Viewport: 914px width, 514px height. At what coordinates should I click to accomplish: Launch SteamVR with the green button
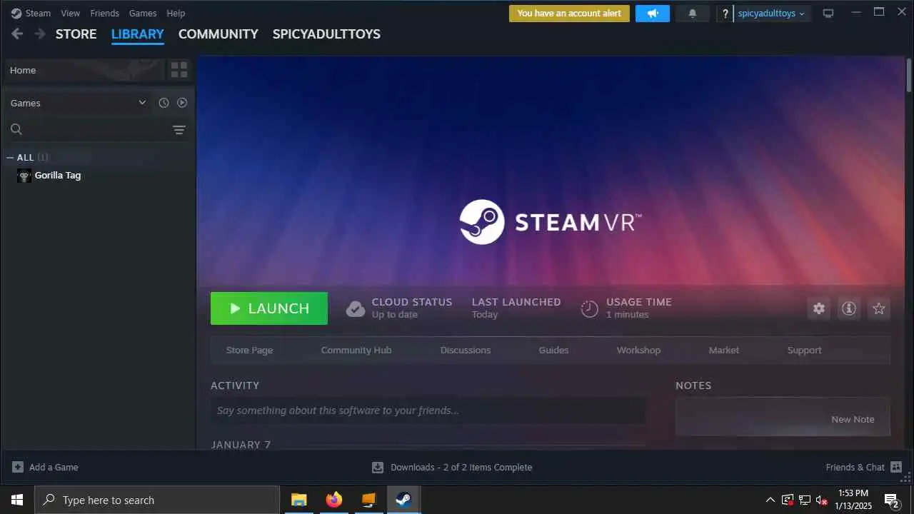269,308
